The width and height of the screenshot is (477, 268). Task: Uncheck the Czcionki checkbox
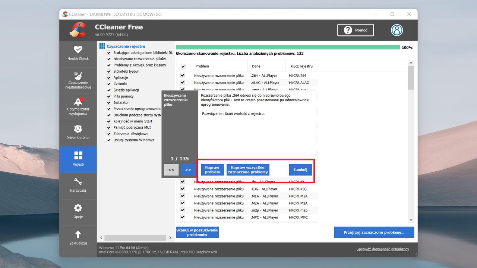(108, 84)
